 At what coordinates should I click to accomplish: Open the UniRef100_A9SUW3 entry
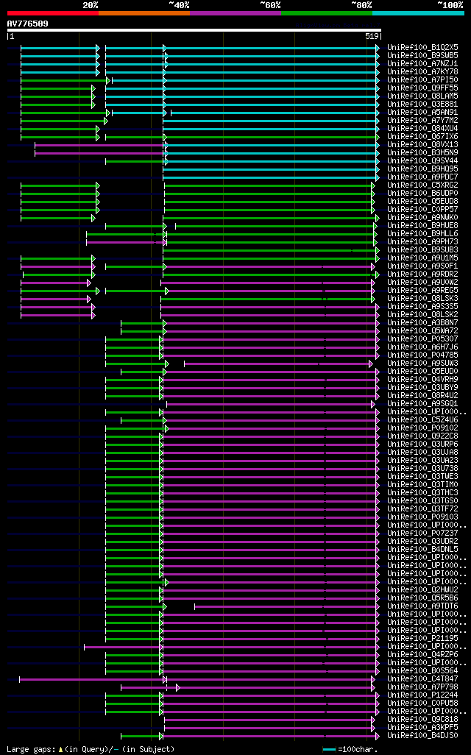click(423, 363)
